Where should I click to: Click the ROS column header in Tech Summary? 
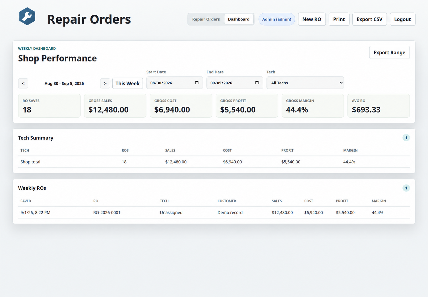[x=125, y=150]
